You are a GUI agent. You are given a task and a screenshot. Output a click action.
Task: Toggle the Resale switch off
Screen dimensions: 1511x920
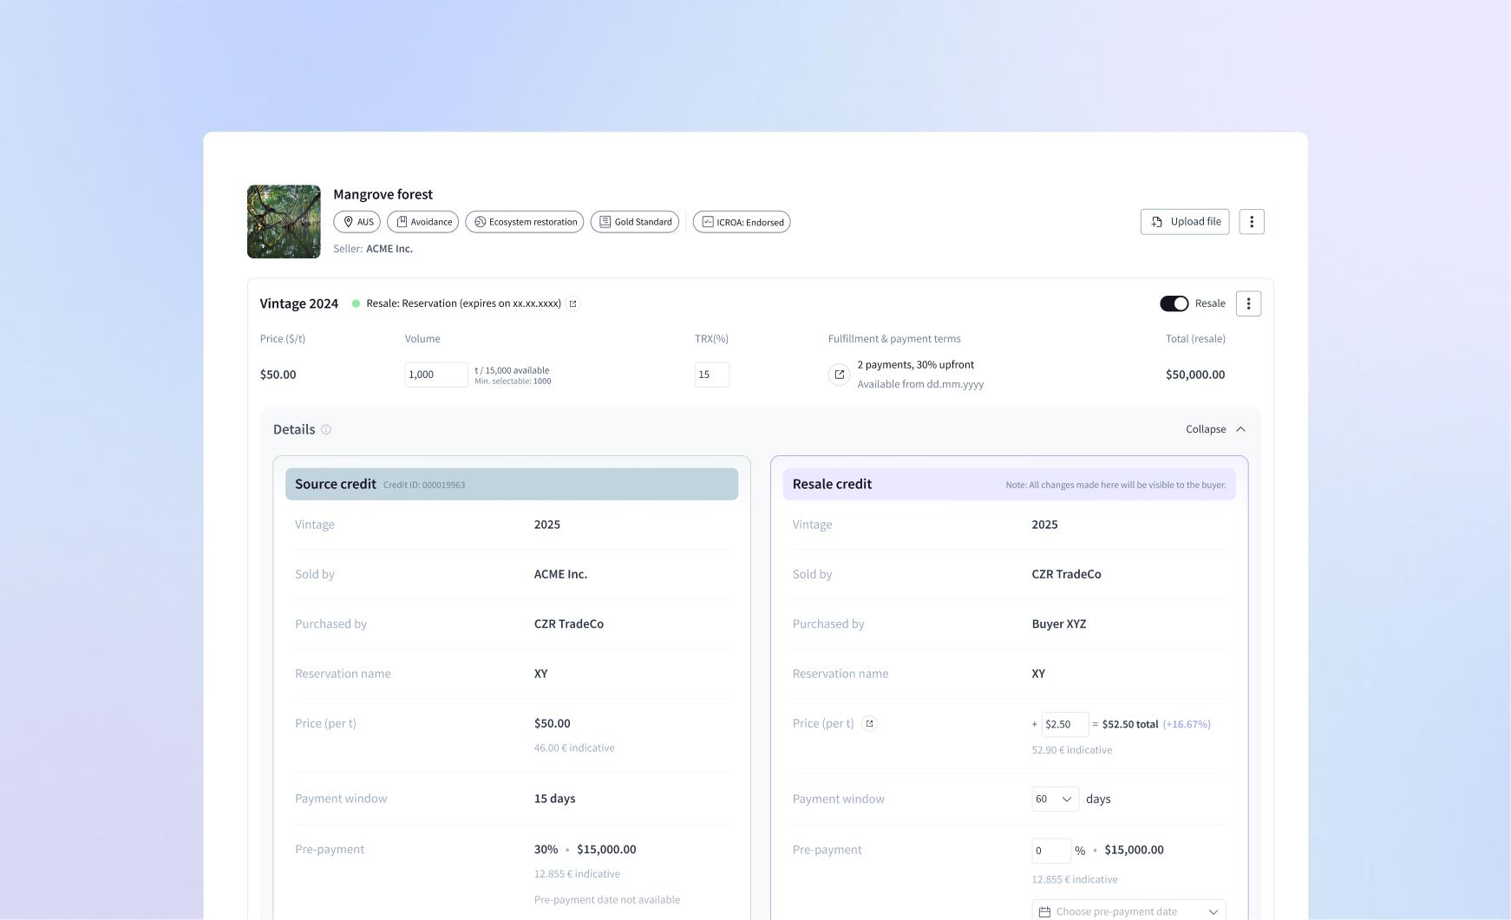pos(1174,303)
